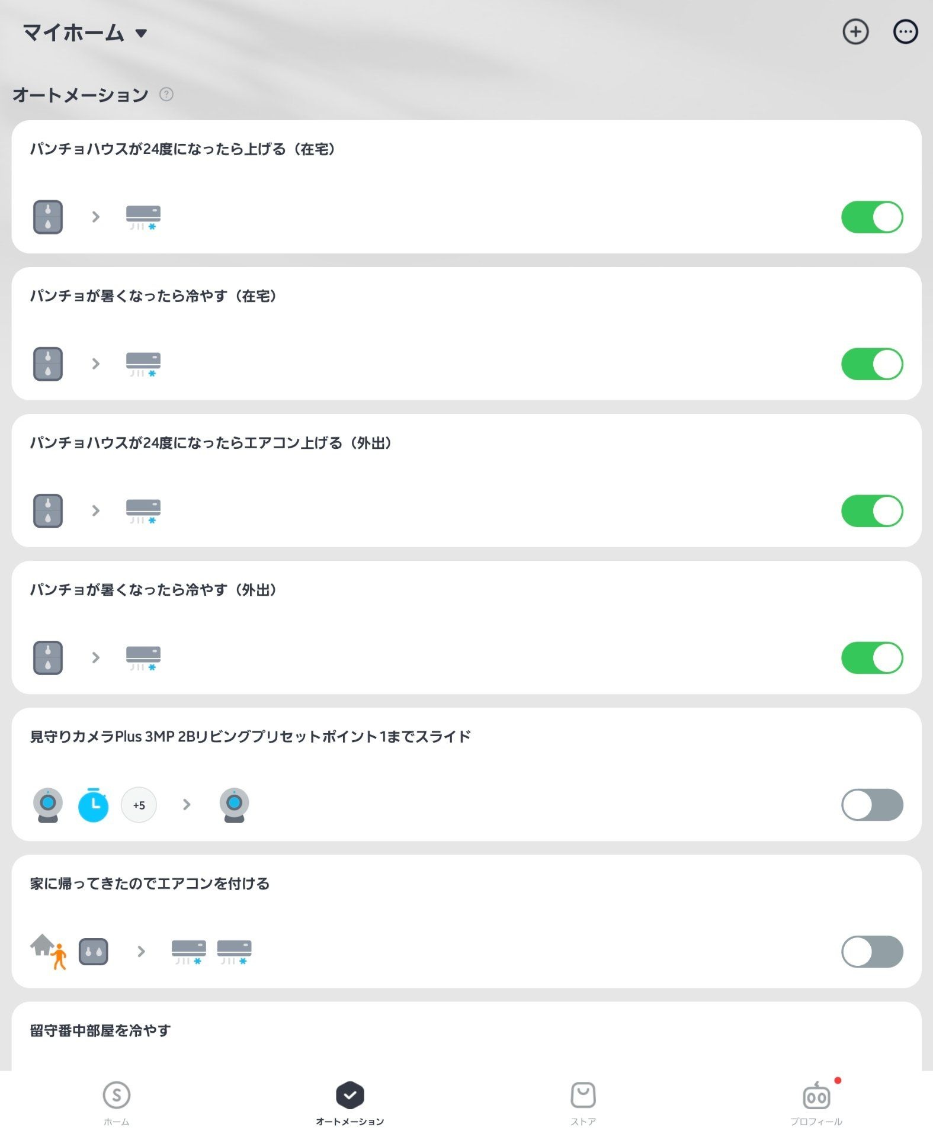Image resolution: width=933 pixels, height=1137 pixels.
Task: Open the three-dot more options menu
Action: 905,32
